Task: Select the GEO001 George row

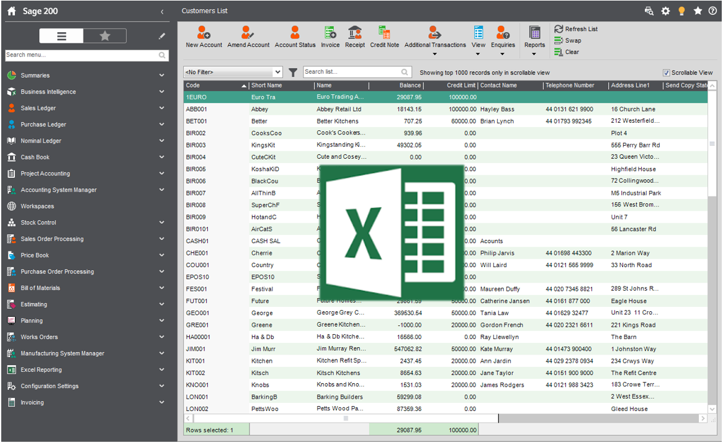Action: pos(446,312)
